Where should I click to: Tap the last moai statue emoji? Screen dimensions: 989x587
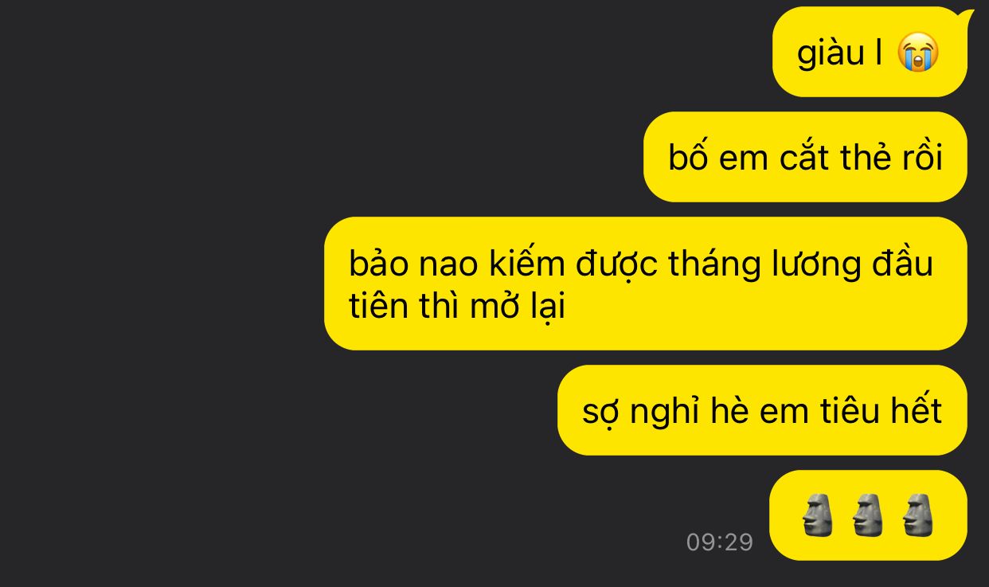(918, 515)
